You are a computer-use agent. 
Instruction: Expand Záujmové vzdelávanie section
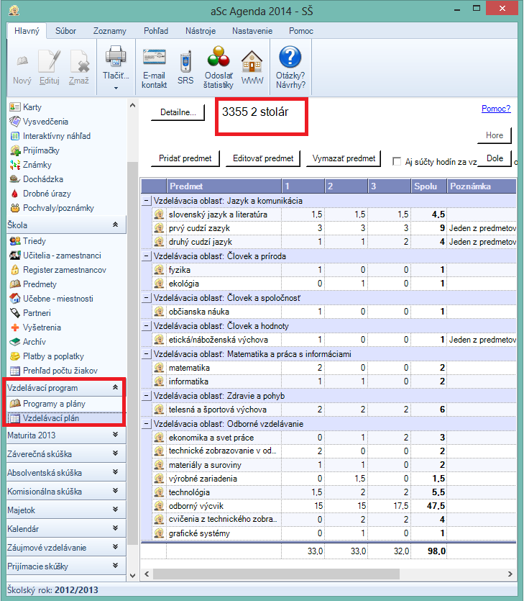pos(115,547)
